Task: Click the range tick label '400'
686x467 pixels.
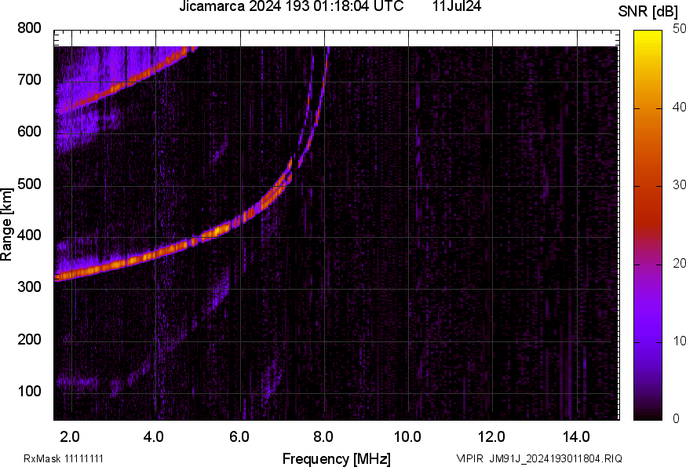Action: (x=29, y=235)
